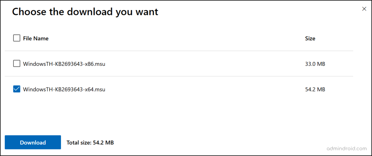Click blank space between x64 filename and its size

tap(203, 89)
